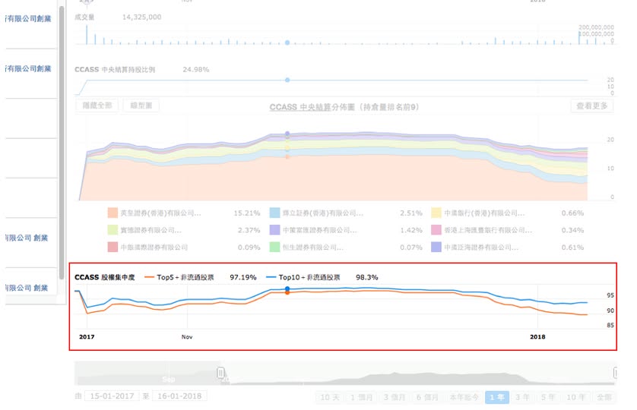Toggle the 1.42% purple legend swatch
The image size is (637, 410).
[x=274, y=230]
